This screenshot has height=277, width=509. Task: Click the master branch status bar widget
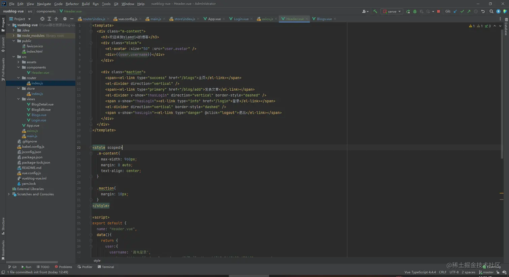(486, 272)
